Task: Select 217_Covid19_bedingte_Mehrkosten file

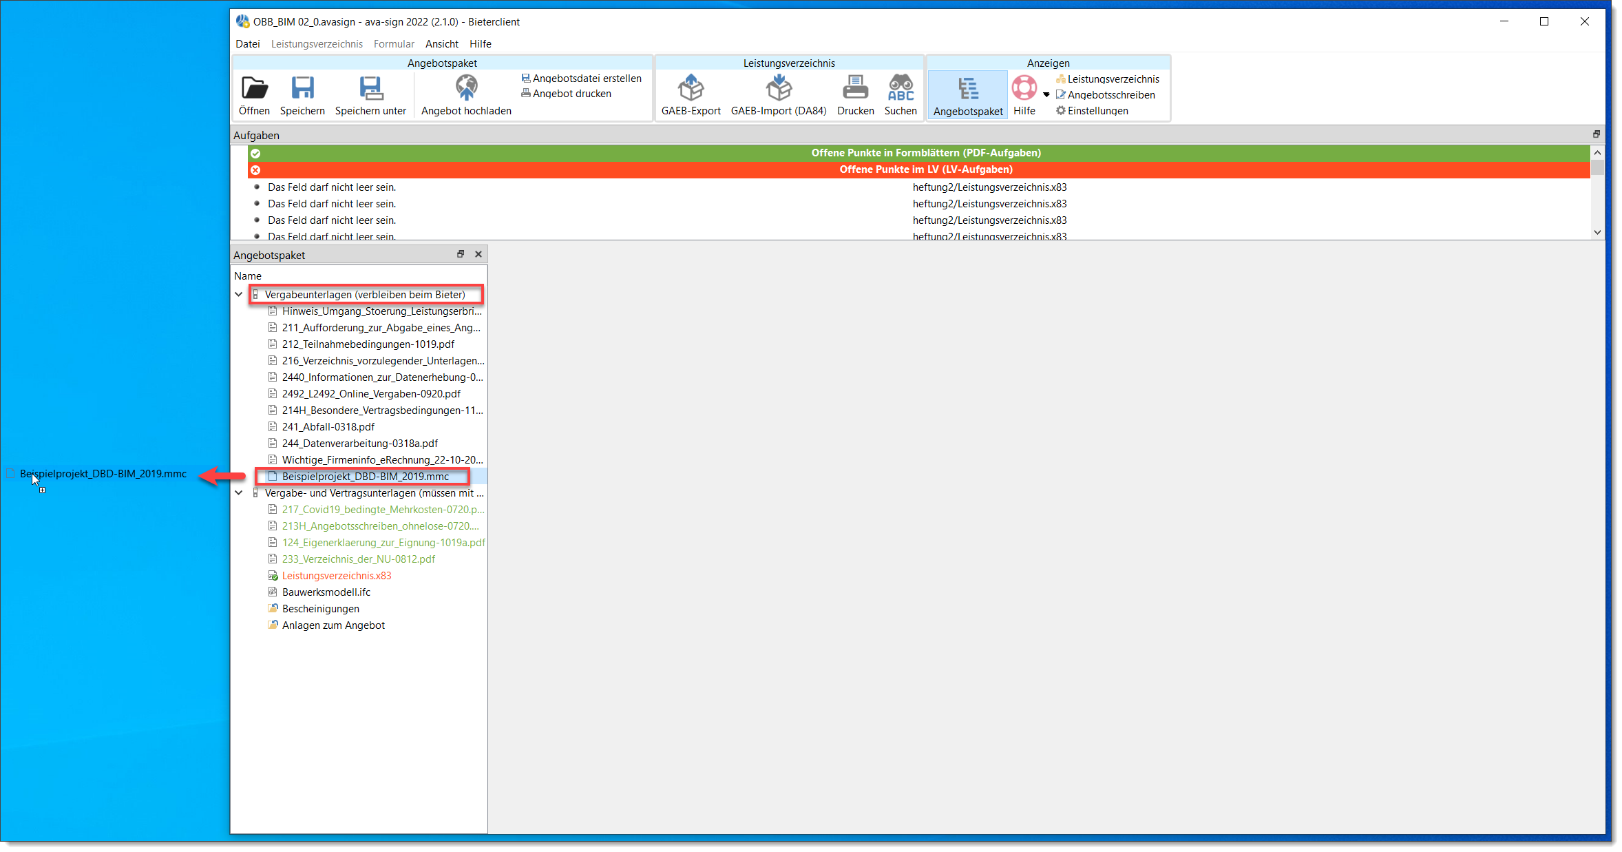Action: (383, 510)
